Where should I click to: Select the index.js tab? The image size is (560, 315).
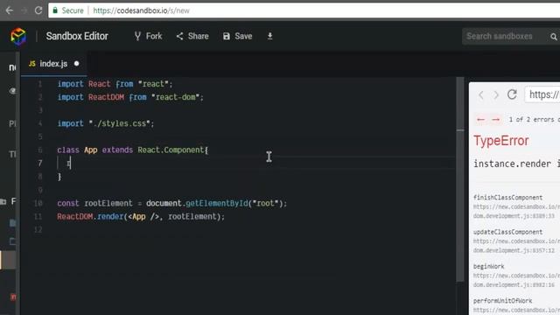point(53,64)
